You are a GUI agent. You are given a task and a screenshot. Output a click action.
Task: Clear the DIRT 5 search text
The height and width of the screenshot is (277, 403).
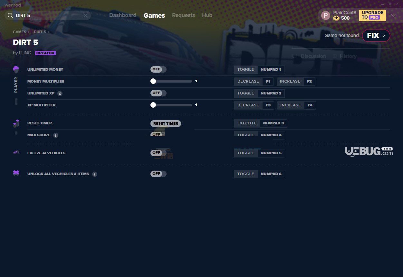(85, 15)
